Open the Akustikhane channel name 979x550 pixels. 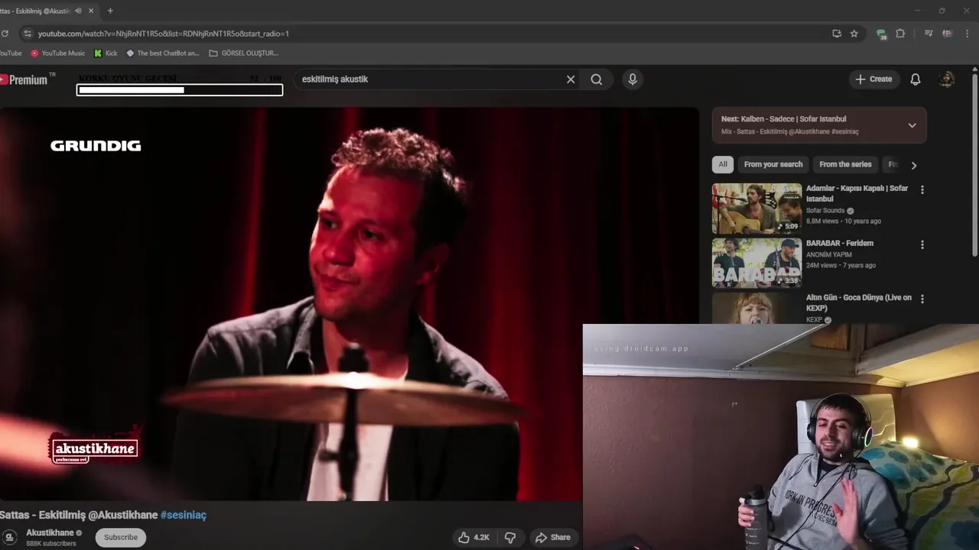50,532
